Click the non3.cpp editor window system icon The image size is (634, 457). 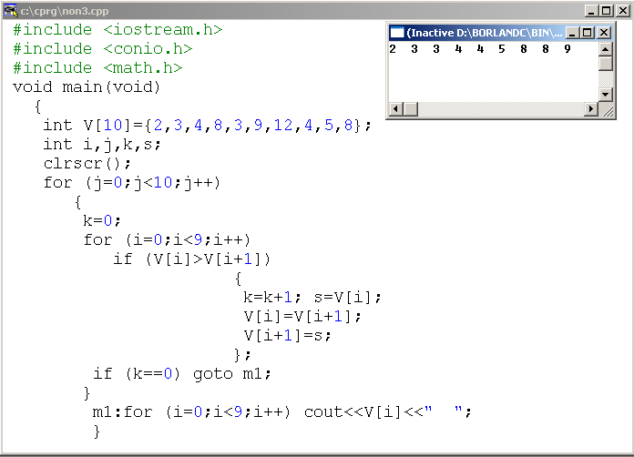tap(11, 11)
